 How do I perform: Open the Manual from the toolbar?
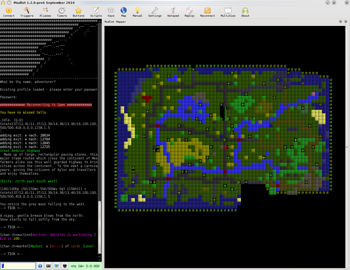point(138,12)
